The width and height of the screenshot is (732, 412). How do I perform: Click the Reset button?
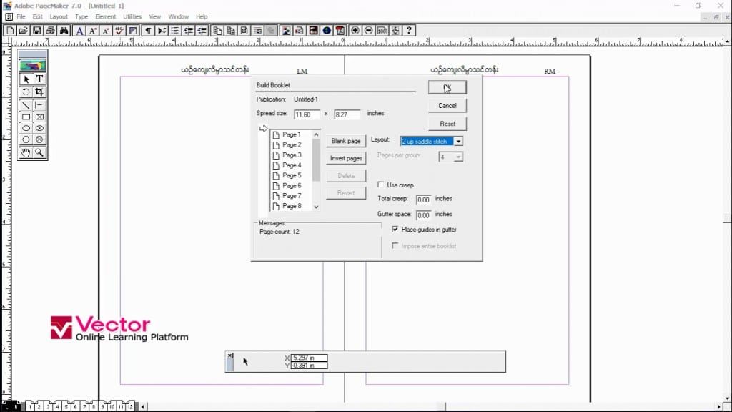pos(447,124)
